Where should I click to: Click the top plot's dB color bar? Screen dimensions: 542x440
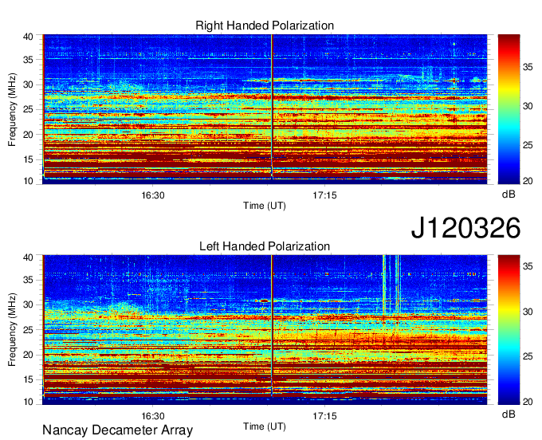[x=509, y=109]
